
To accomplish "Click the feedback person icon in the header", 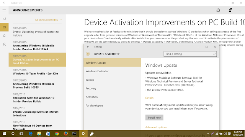I will click(x=230, y=10).
